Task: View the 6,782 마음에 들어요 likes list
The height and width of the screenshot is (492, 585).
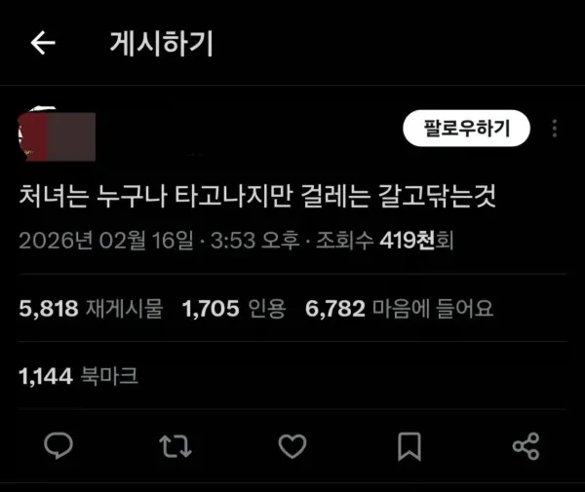Action: click(399, 309)
